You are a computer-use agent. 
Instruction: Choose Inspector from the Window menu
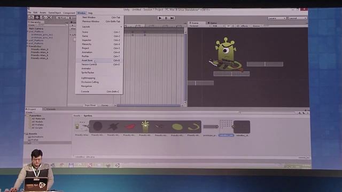[99, 41]
